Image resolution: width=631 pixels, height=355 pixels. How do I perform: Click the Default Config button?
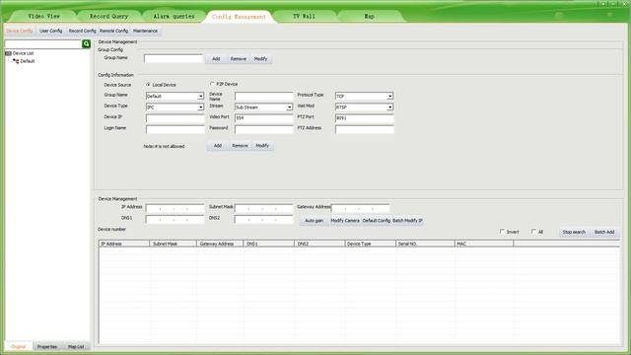[x=377, y=221]
